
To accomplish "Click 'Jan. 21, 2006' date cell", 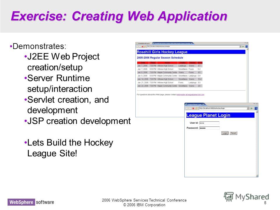I will point(143,83).
